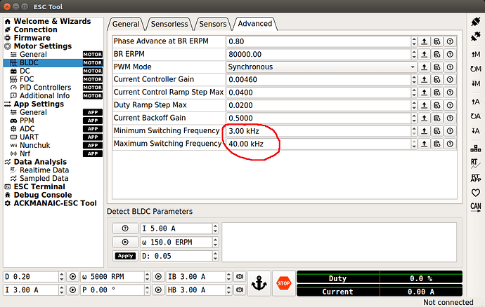Click the BR ERPM value stepper arrows

[414, 54]
